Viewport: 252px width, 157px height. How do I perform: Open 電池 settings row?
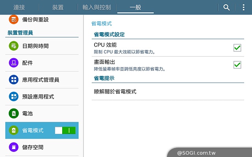point(42,113)
